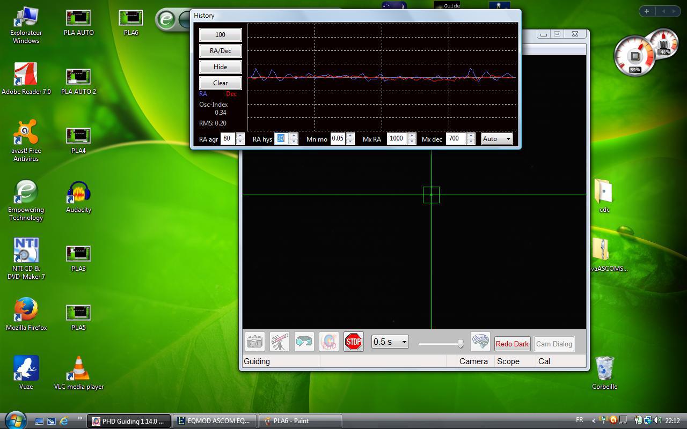The height and width of the screenshot is (429, 687).
Task: Toggle the 100 graph length button
Action: pyautogui.click(x=220, y=35)
